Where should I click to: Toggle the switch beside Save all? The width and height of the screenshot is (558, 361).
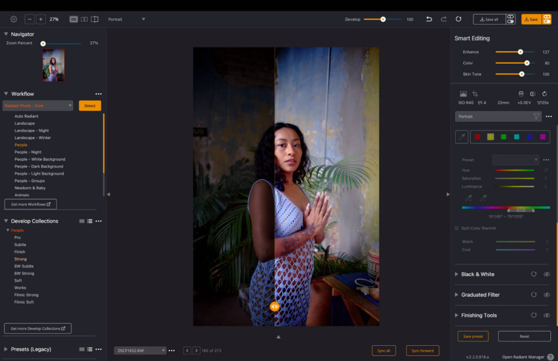click(511, 19)
